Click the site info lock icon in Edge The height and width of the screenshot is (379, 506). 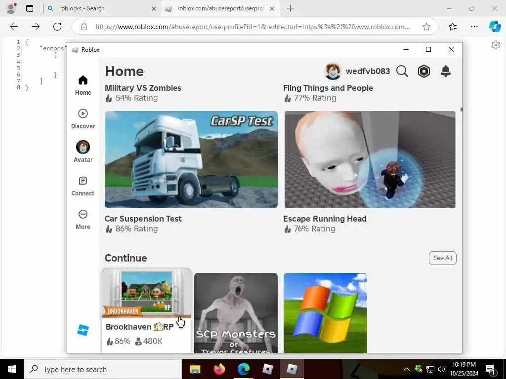click(84, 27)
